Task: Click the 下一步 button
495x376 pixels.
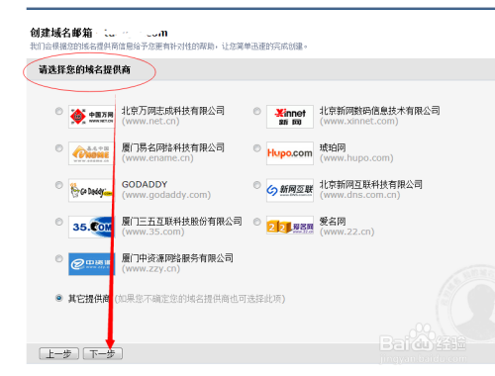Action: [103, 354]
